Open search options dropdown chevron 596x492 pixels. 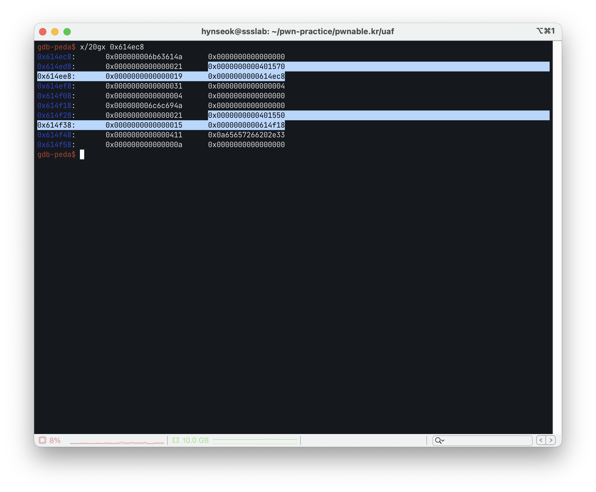coord(443,440)
